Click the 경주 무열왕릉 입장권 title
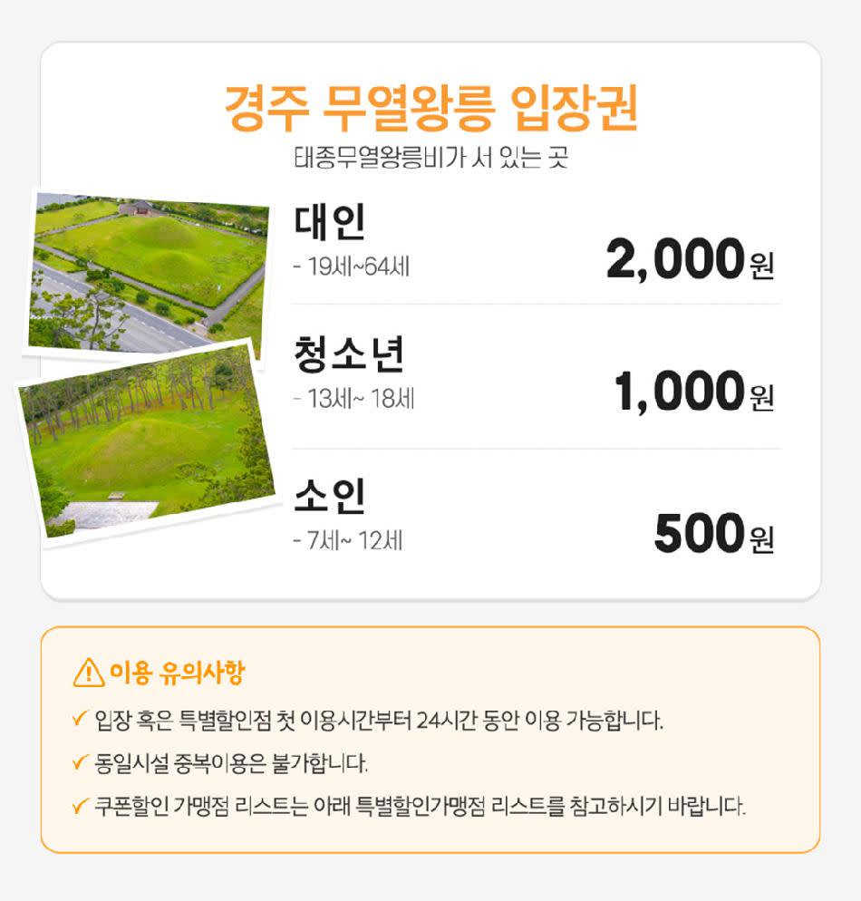 click(430, 111)
